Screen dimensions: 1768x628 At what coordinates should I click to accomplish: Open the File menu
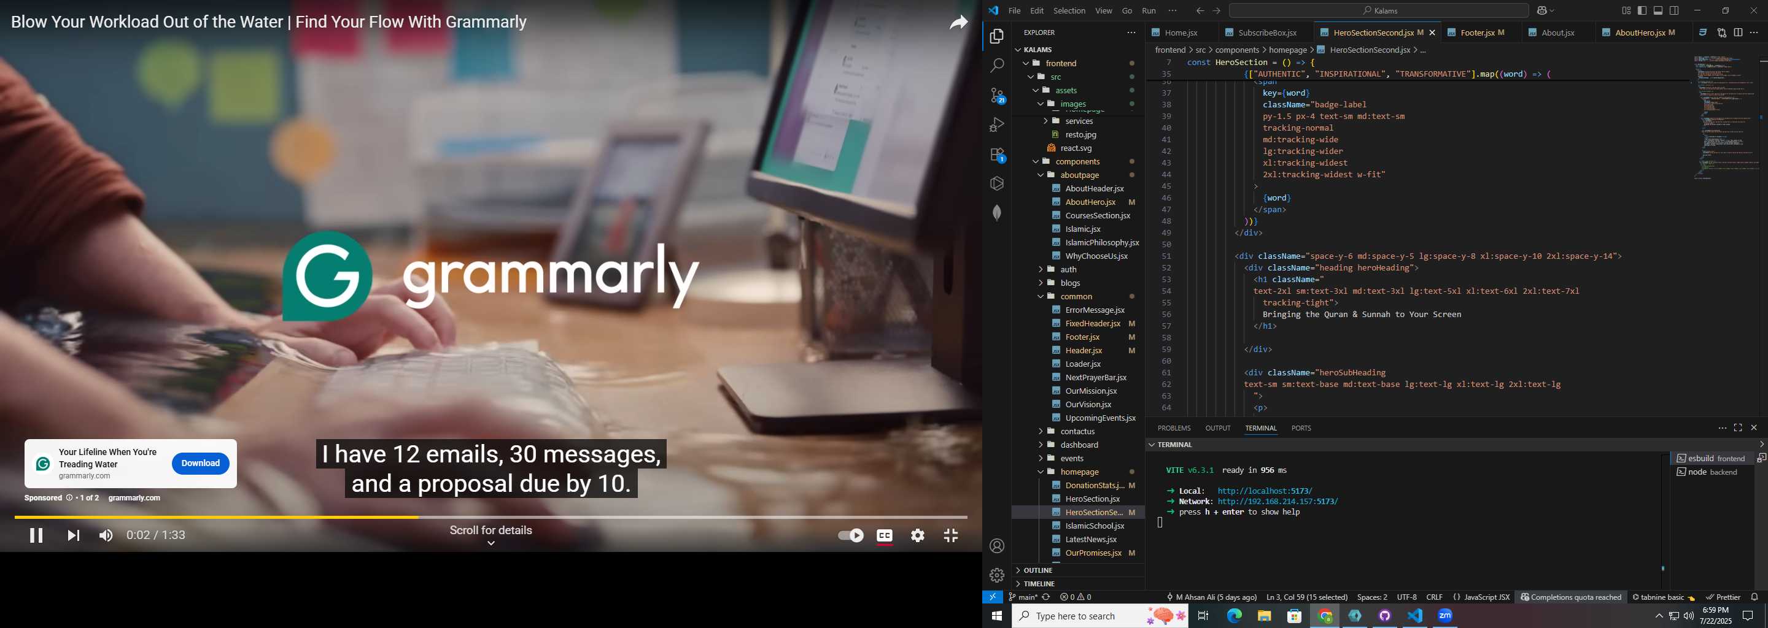[x=1014, y=10]
